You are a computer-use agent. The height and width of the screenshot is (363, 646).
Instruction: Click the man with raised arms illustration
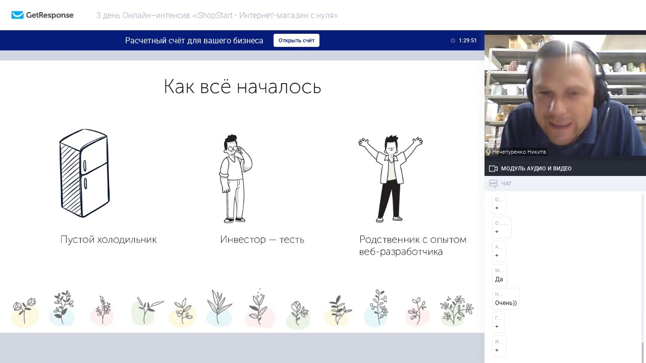390,178
